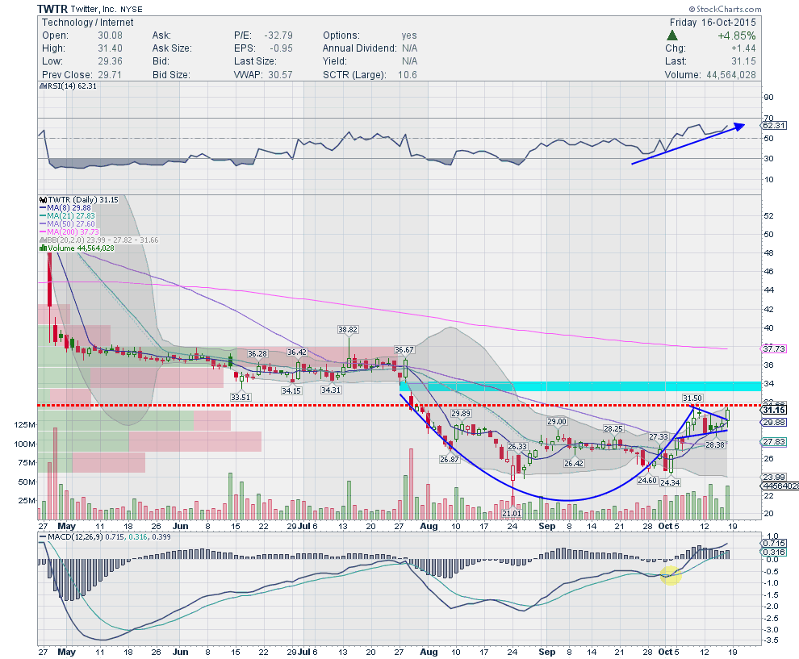799x659 pixels.
Task: Click the Chg value +1.44
Action: click(743, 48)
